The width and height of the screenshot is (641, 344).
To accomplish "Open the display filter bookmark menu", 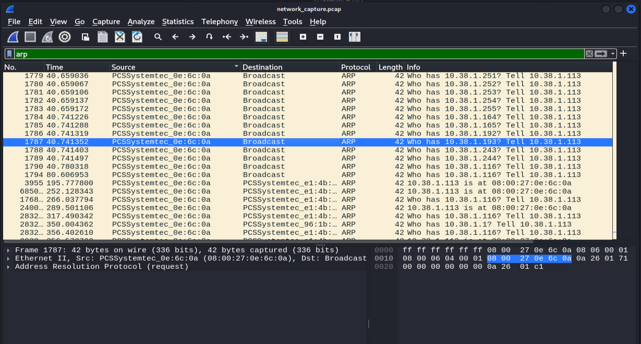I will [x=9, y=54].
